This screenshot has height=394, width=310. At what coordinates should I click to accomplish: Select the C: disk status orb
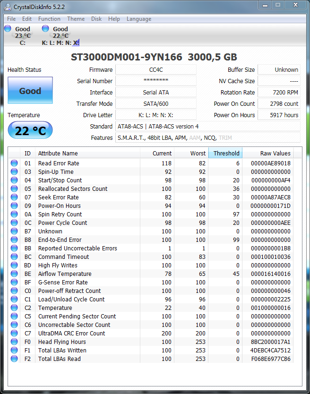[x=8, y=28]
